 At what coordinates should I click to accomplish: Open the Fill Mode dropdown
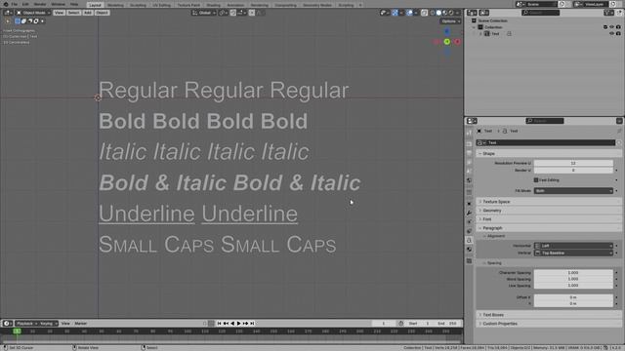(x=573, y=191)
